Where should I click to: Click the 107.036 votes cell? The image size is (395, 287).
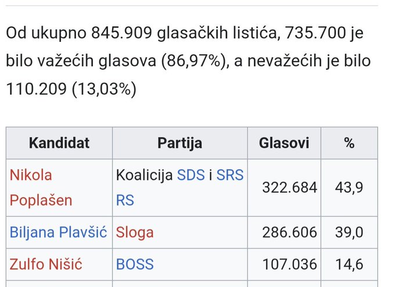[289, 264]
